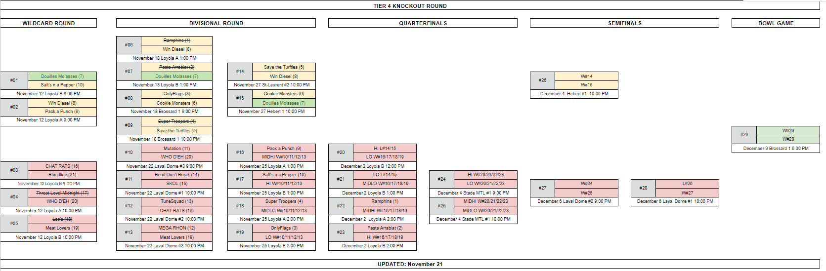
Task: Select the UPDATED: November 21 footer cell
Action: [410, 264]
